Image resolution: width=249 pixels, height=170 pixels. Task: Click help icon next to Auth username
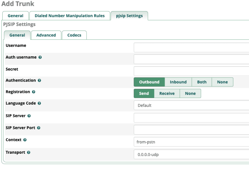tap(40, 57)
